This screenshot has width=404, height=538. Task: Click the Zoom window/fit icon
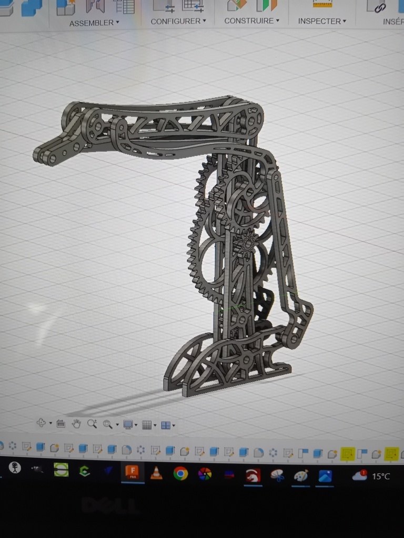pyautogui.click(x=107, y=425)
